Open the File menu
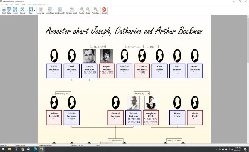249x152 pixels. (2, 5)
